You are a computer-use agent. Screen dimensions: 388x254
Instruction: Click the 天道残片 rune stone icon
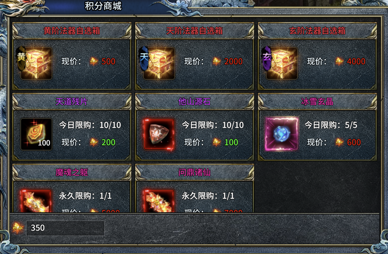(x=36, y=134)
